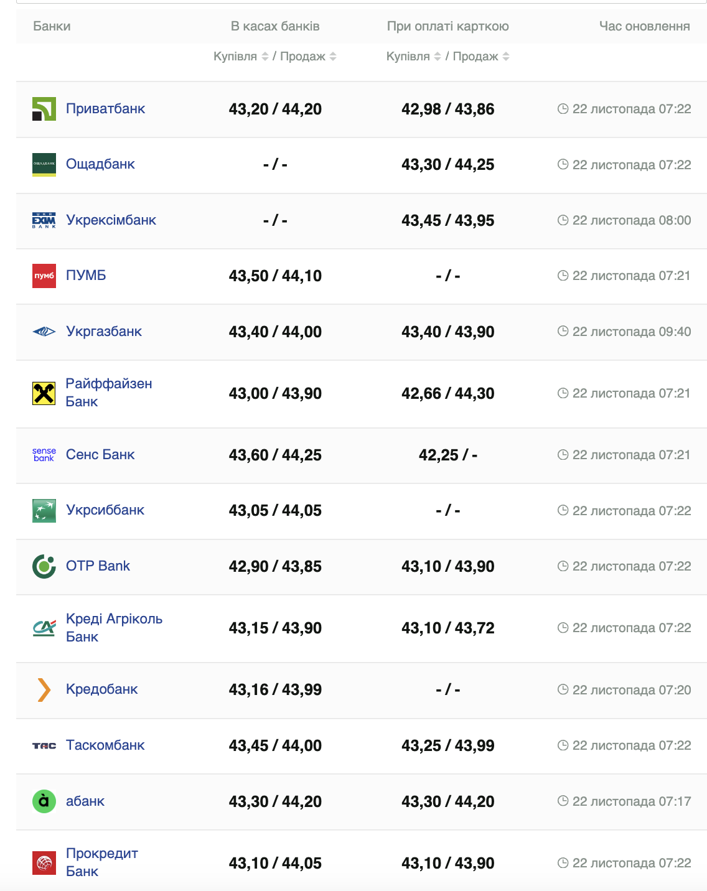Click the Кредобанк orange chevron logo
707x891 pixels.
(44, 689)
